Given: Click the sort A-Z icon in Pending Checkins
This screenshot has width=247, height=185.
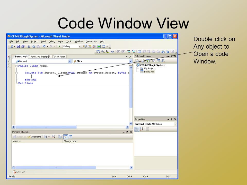Looking at the screenshot, I should coord(54,136).
